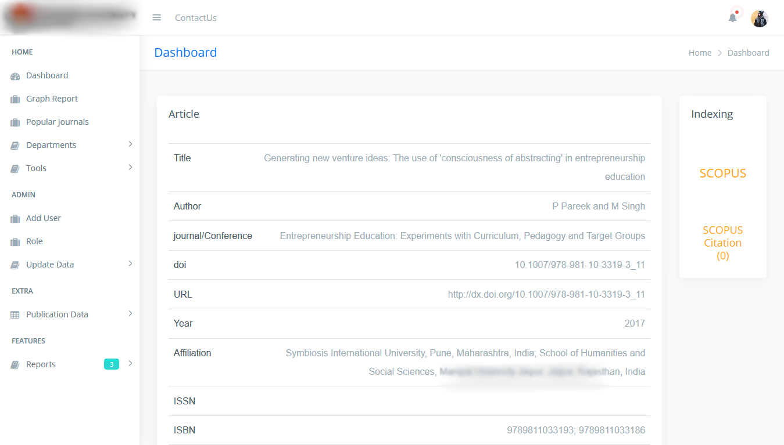Click the Add User briefcase icon
This screenshot has width=784, height=445.
[x=15, y=219]
